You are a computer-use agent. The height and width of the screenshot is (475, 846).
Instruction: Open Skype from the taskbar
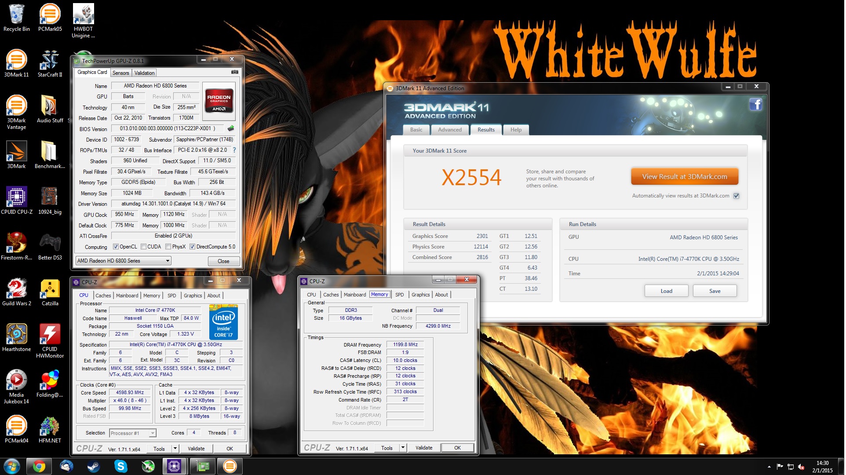tap(120, 466)
